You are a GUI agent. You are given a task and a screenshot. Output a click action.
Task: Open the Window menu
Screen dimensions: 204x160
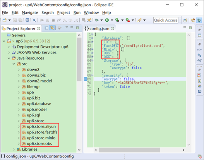click(x=91, y=13)
